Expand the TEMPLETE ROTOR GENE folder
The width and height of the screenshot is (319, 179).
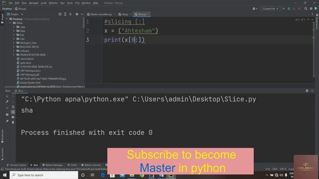pyautogui.click(x=14, y=55)
